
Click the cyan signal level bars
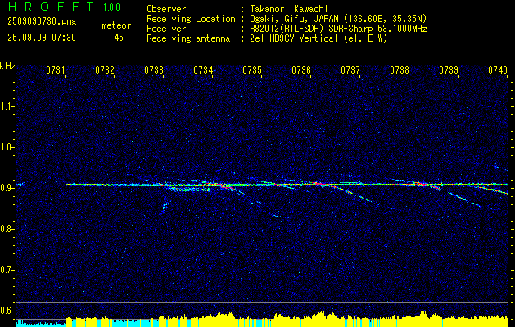click(x=42, y=324)
